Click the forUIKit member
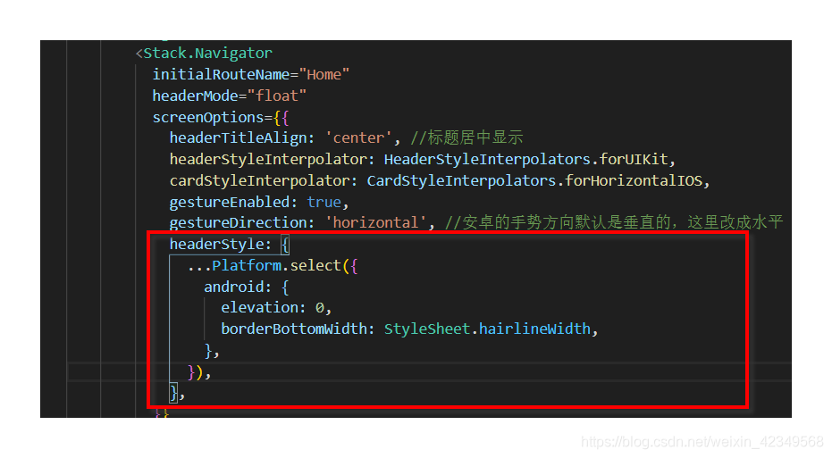 click(633, 159)
